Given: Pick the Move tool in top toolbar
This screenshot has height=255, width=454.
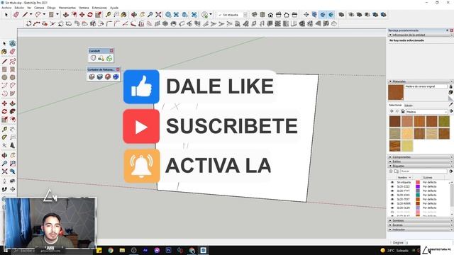Looking at the screenshot, I should [82, 14].
